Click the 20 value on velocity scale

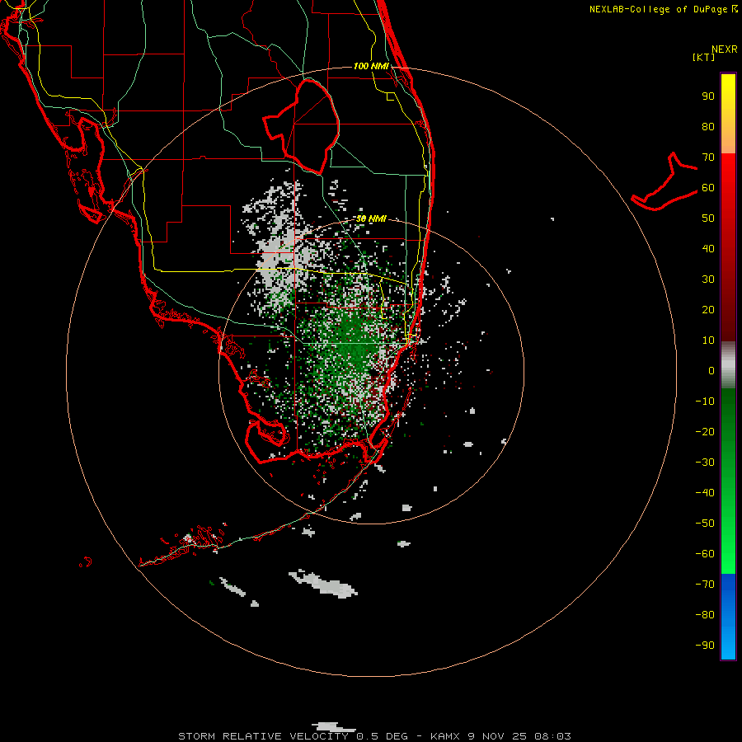coord(708,309)
